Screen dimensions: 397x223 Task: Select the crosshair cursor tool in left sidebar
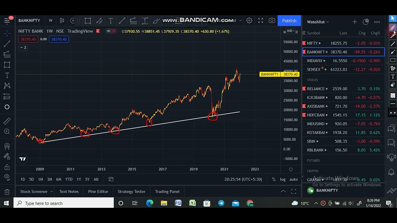pyautogui.click(x=7, y=33)
